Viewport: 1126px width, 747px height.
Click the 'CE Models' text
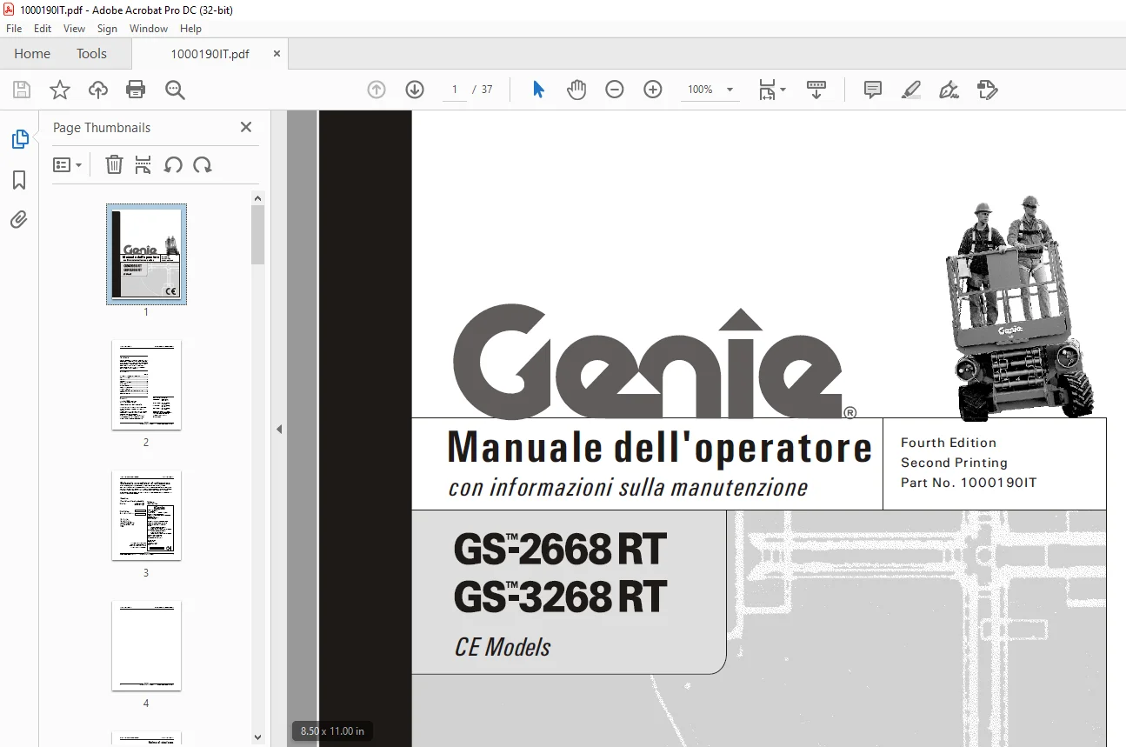coord(503,647)
